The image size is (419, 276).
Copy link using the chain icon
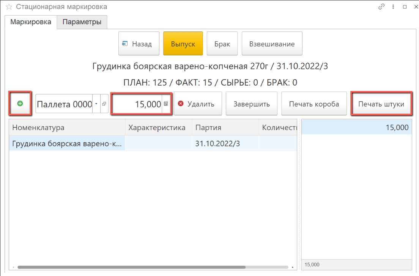(382, 7)
